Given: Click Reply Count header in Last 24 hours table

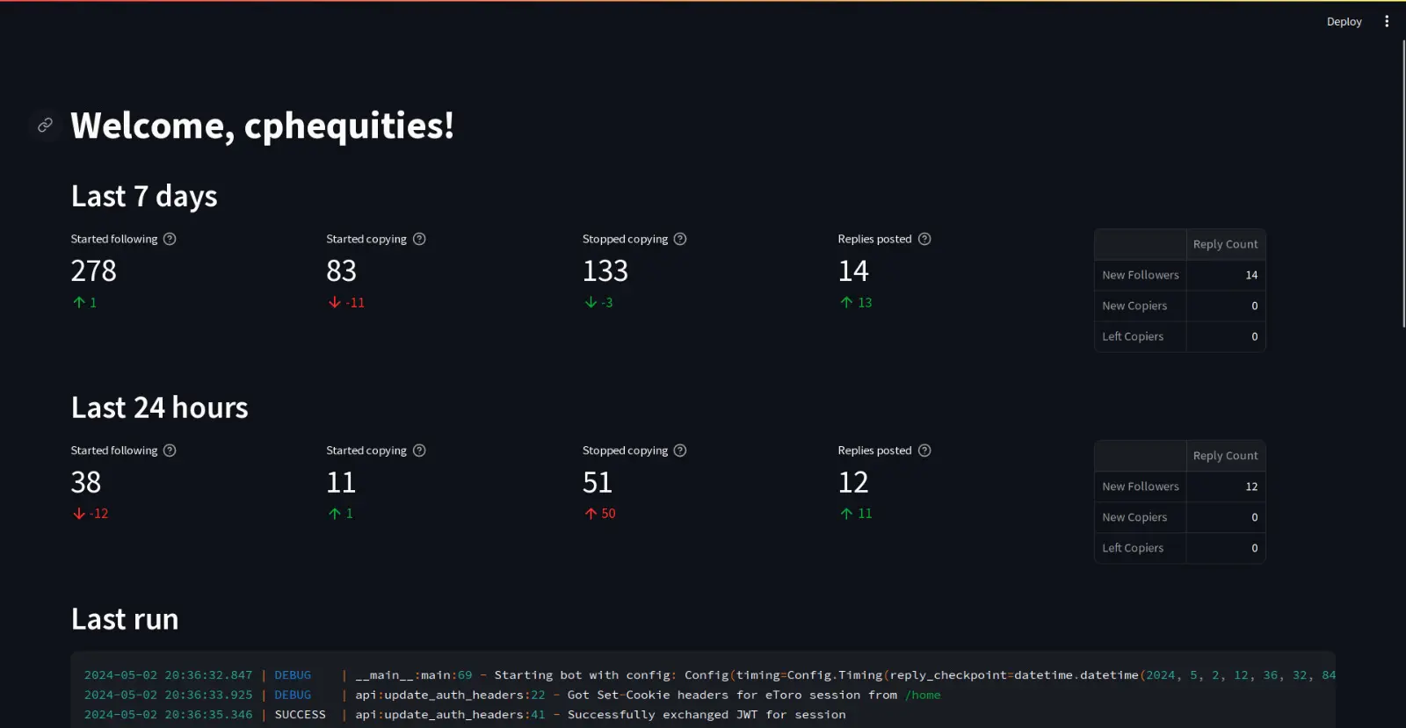Looking at the screenshot, I should (x=1225, y=456).
